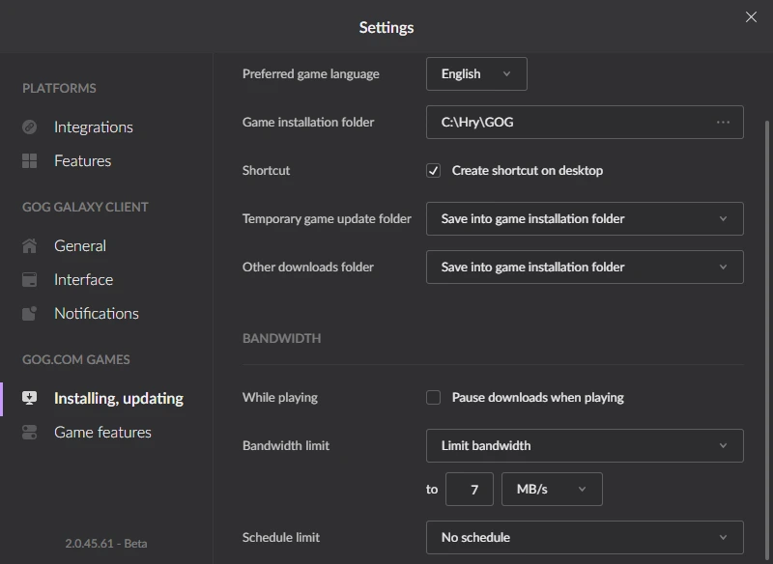Viewport: 773px width, 564px height.
Task: Click the Interface window icon
Action: [30, 280]
